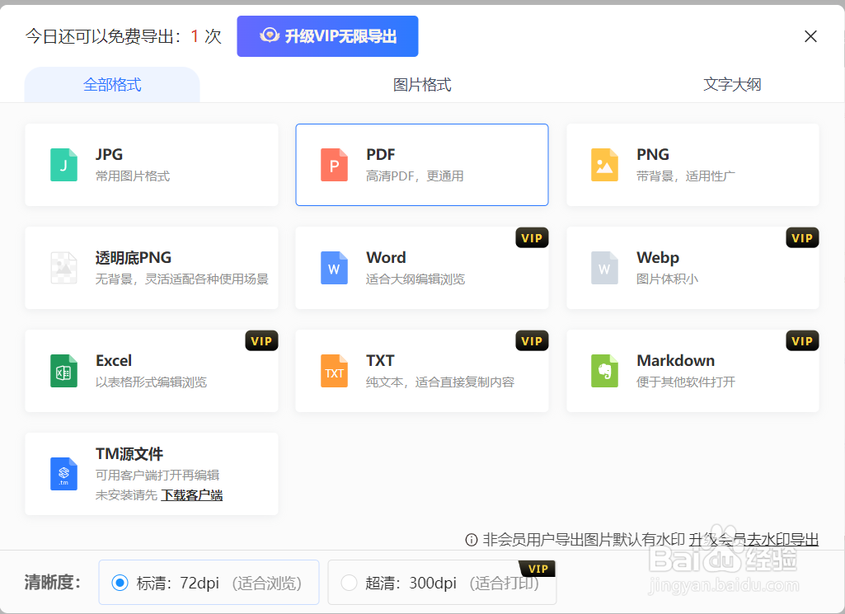
Task: Click the Webp format icon
Action: click(604, 268)
